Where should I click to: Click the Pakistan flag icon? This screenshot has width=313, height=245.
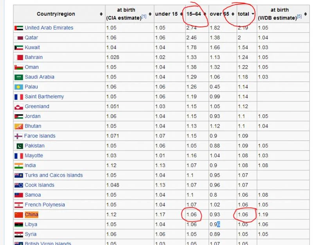click(x=19, y=146)
